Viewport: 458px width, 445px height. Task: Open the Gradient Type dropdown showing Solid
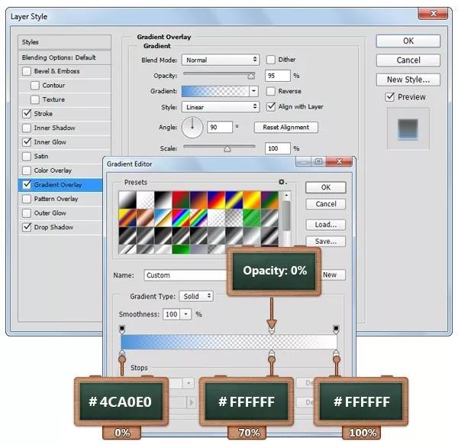pos(196,297)
